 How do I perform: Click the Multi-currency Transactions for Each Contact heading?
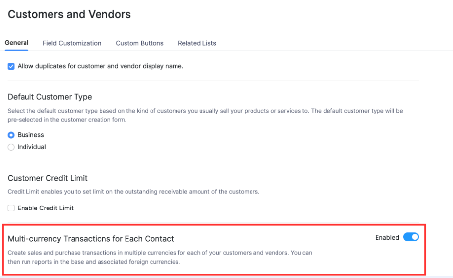tap(91, 239)
